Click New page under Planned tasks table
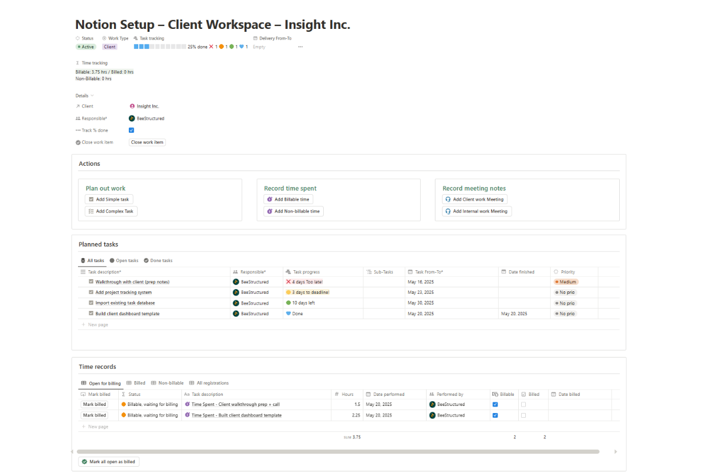 pyautogui.click(x=95, y=324)
